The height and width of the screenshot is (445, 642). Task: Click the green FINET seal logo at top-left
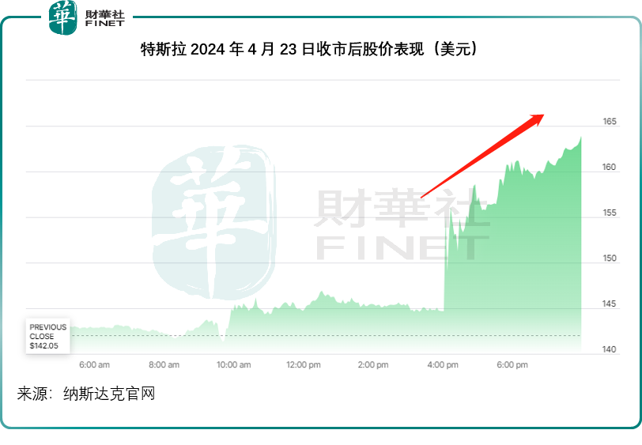point(65,17)
